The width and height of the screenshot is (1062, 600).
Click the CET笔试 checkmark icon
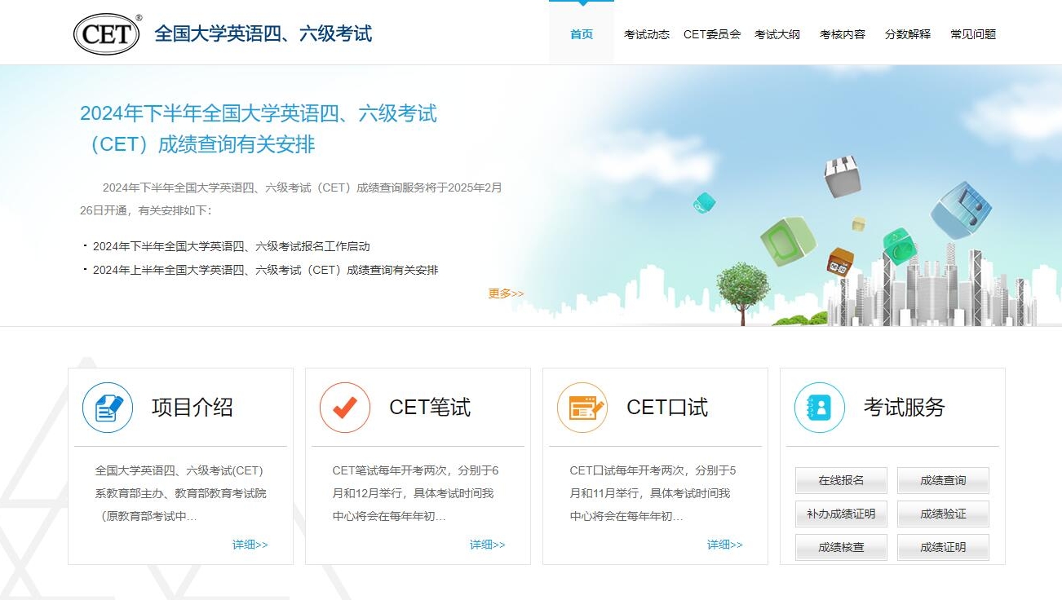tap(344, 408)
